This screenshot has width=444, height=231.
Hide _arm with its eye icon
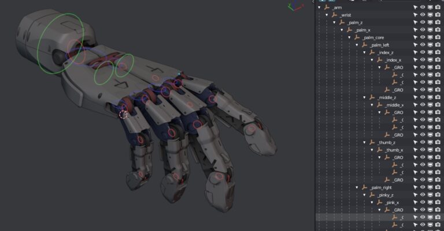[x=423, y=7]
